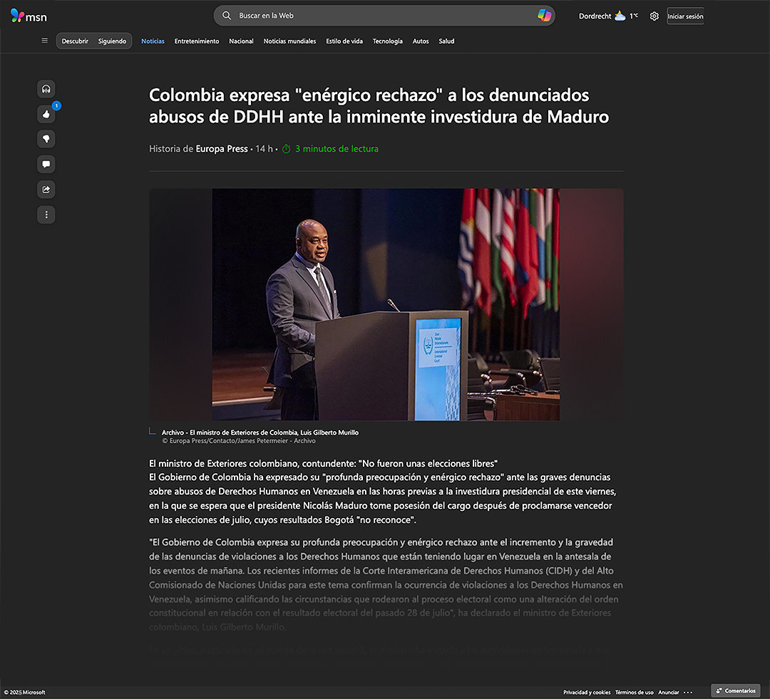Select Noticias mundiales tab
Image resolution: width=770 pixels, height=699 pixels.
(x=289, y=41)
